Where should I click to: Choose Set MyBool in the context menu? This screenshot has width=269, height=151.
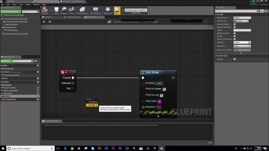click(92, 105)
